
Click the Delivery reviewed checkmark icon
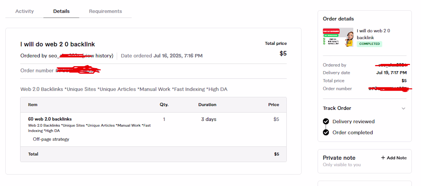click(x=326, y=121)
